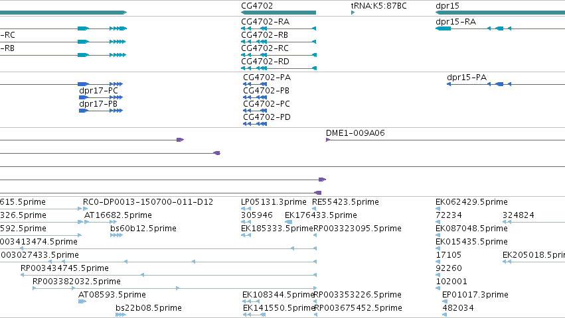
Task: Select the AT08593.5prime EST
Action: [112, 295]
